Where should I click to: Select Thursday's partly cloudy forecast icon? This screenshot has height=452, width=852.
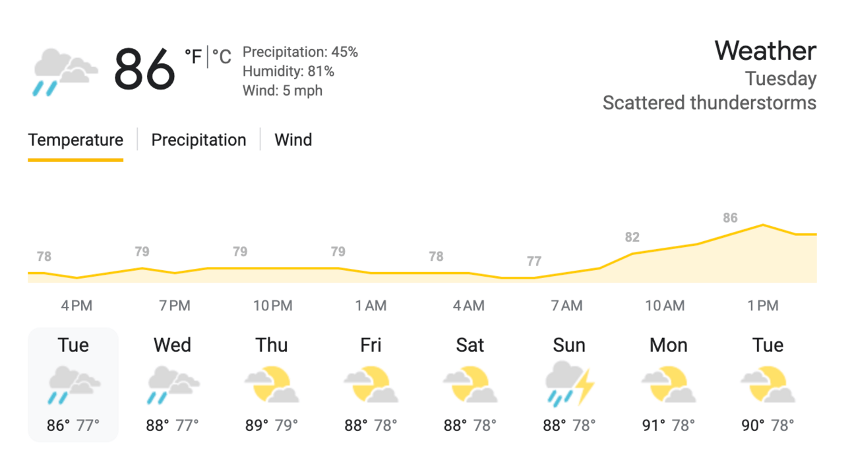(272, 385)
